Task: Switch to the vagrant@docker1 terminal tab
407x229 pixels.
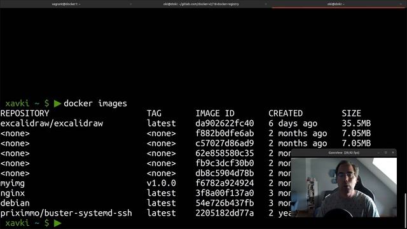Action: tap(66, 4)
